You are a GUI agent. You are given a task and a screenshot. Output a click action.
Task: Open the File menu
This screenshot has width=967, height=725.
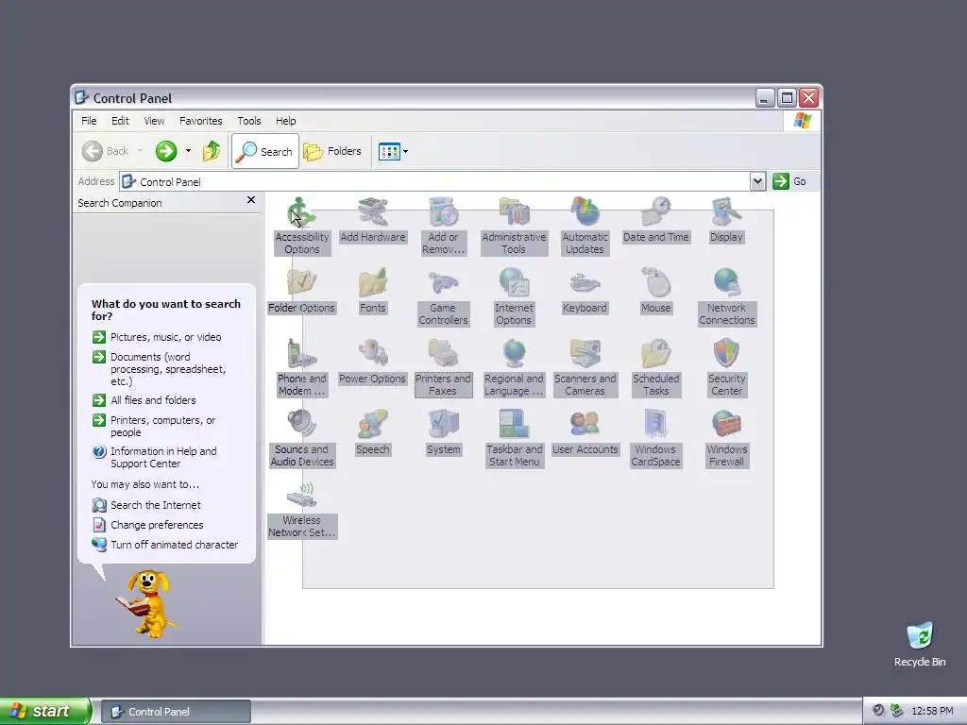(x=89, y=121)
